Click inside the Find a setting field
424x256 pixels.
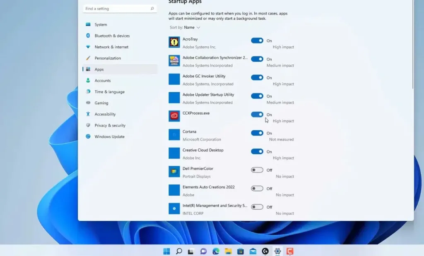pyautogui.click(x=116, y=8)
